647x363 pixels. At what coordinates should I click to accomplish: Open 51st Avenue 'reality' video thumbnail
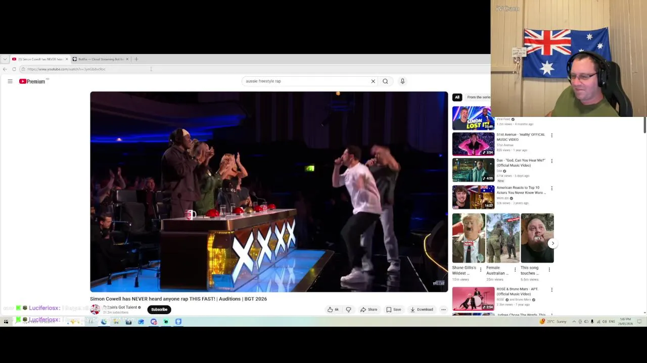tap(473, 144)
